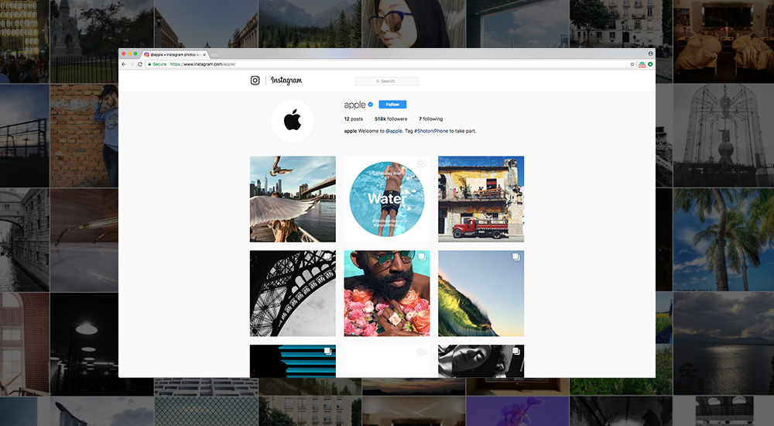774x426 pixels.
Task: Focus the Instagram Search field
Action: click(x=386, y=81)
